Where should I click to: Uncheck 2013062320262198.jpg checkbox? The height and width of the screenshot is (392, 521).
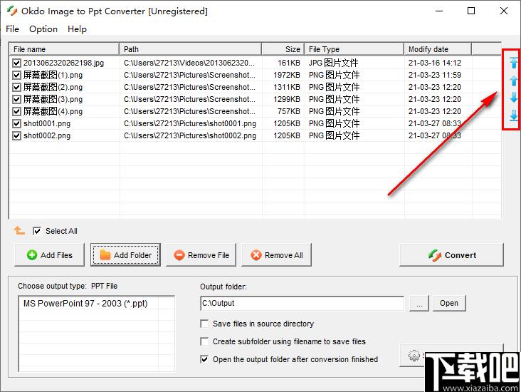(16, 63)
